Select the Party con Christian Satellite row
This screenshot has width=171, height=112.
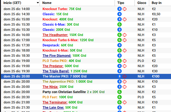(x=86, y=92)
